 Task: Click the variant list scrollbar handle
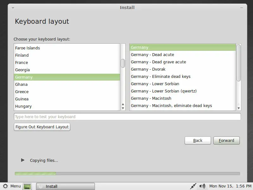coord(239,63)
